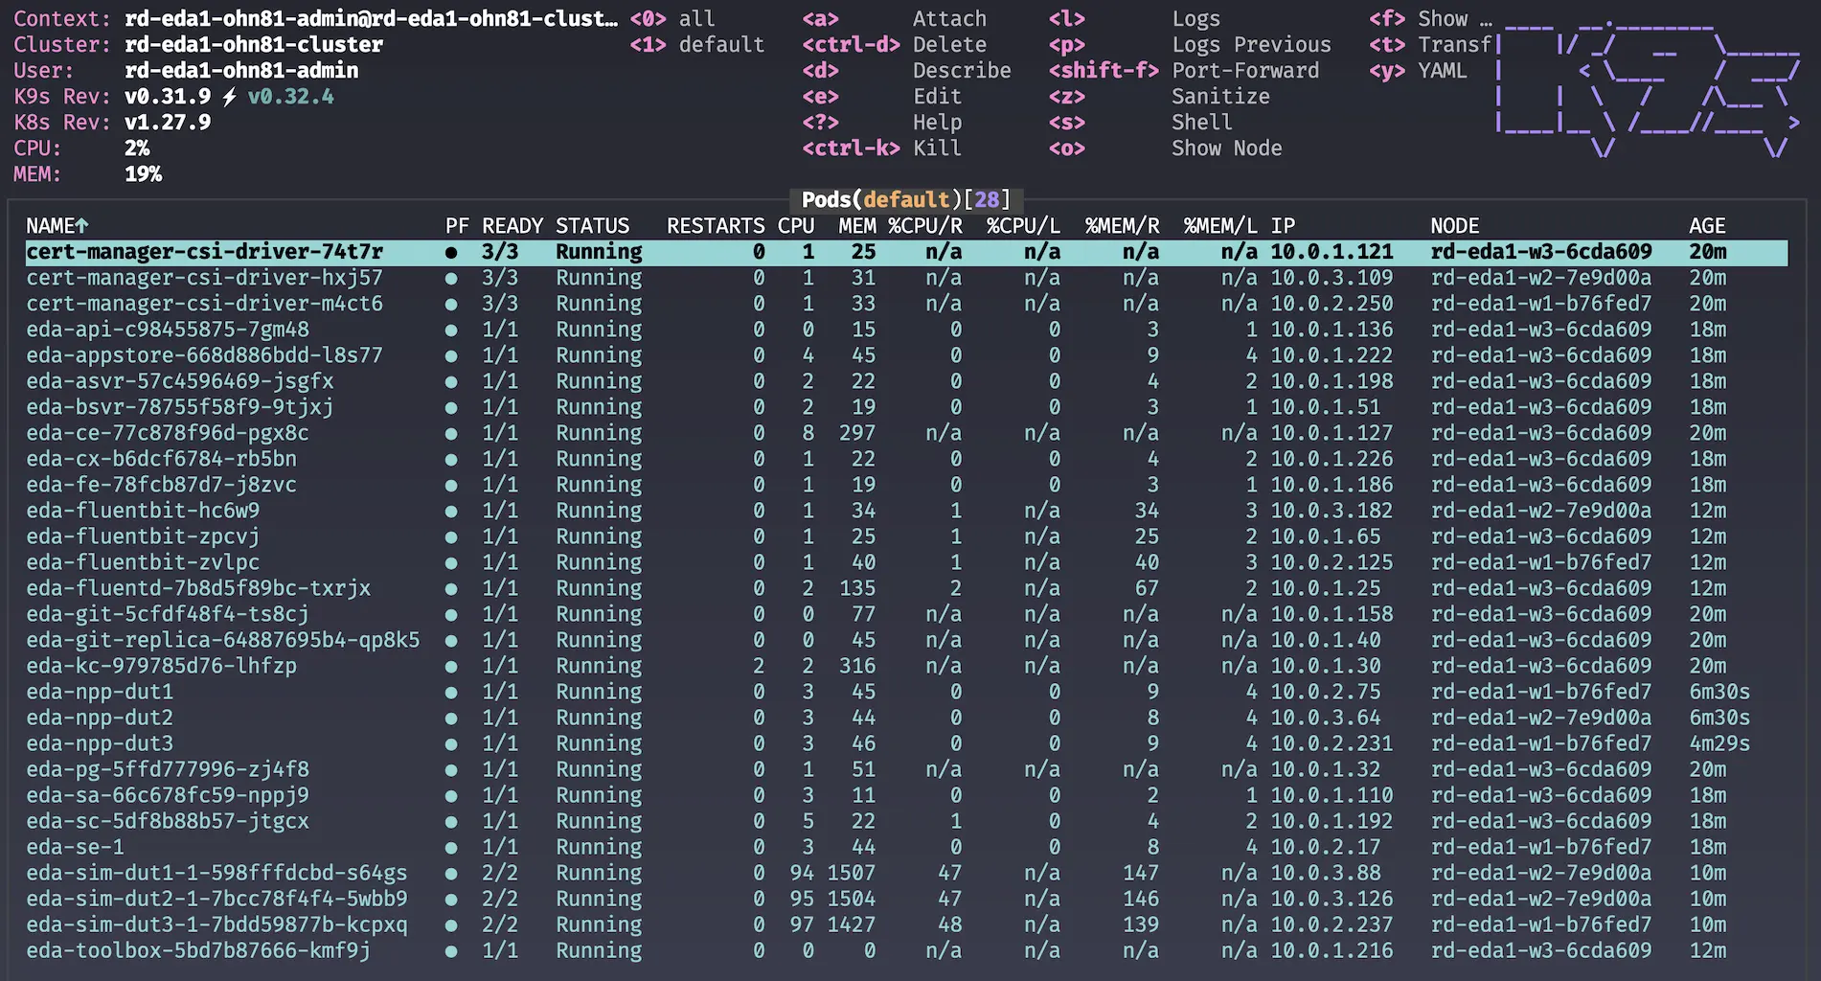Click port-forward dot for eda-kc-979785d76-lhfzp
The image size is (1821, 981).
451,667
